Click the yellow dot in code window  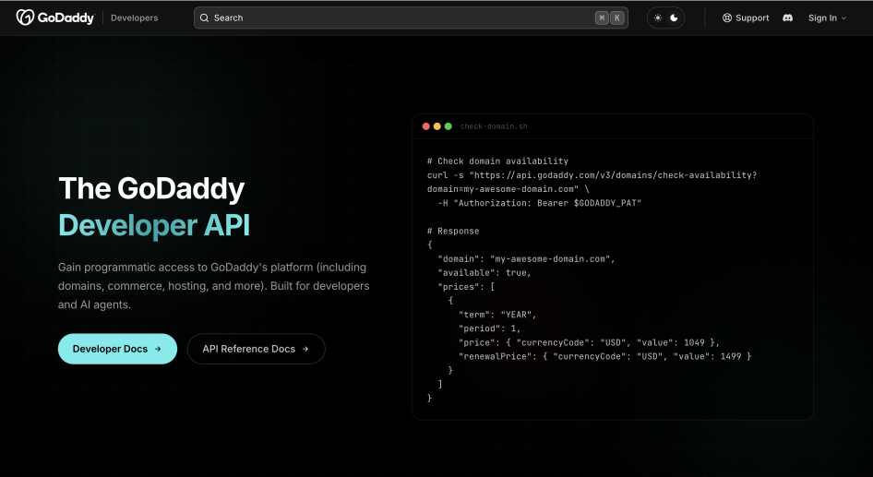[437, 126]
